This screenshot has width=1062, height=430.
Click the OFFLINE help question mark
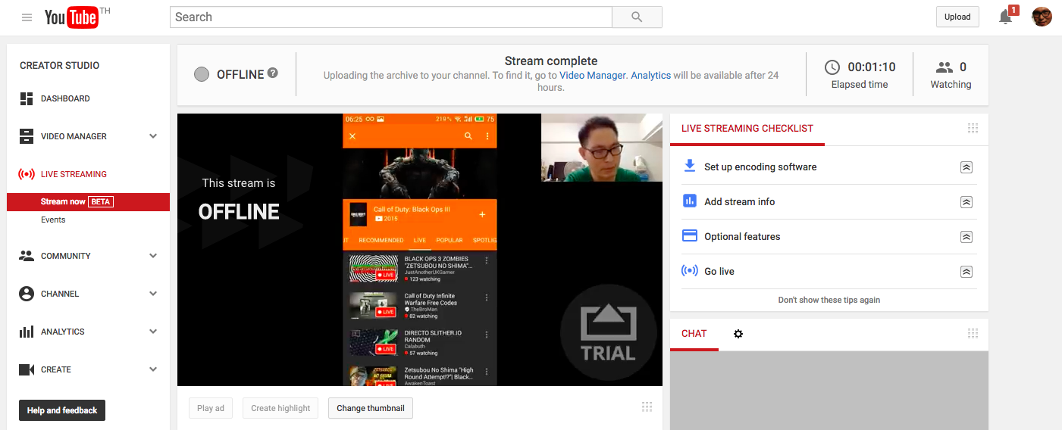(273, 73)
